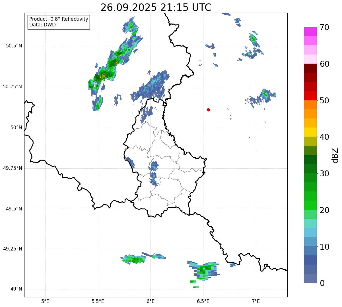Click the 'Product: 0.8° Reflectivity' label
This screenshot has height=307, width=342.
pos(59,19)
